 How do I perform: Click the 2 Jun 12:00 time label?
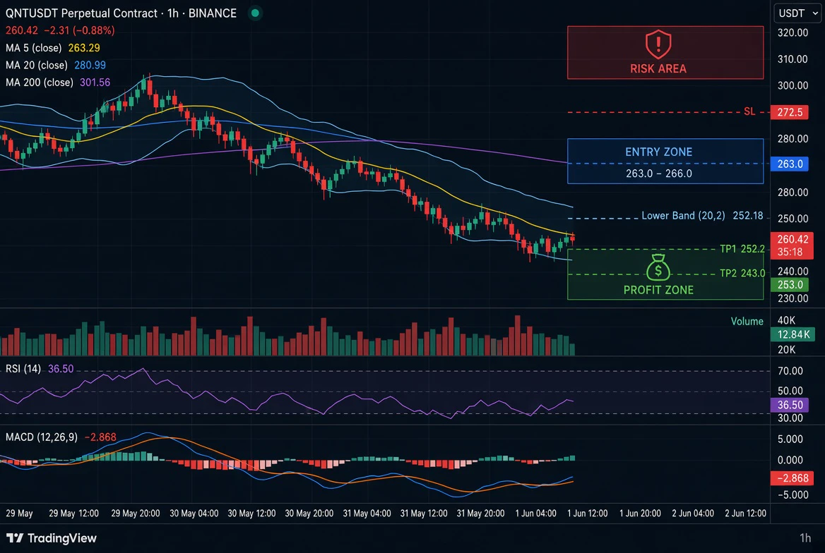coord(746,513)
